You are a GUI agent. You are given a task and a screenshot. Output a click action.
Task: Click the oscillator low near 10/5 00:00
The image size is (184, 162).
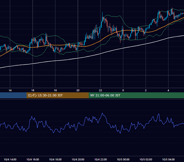tap(120, 133)
